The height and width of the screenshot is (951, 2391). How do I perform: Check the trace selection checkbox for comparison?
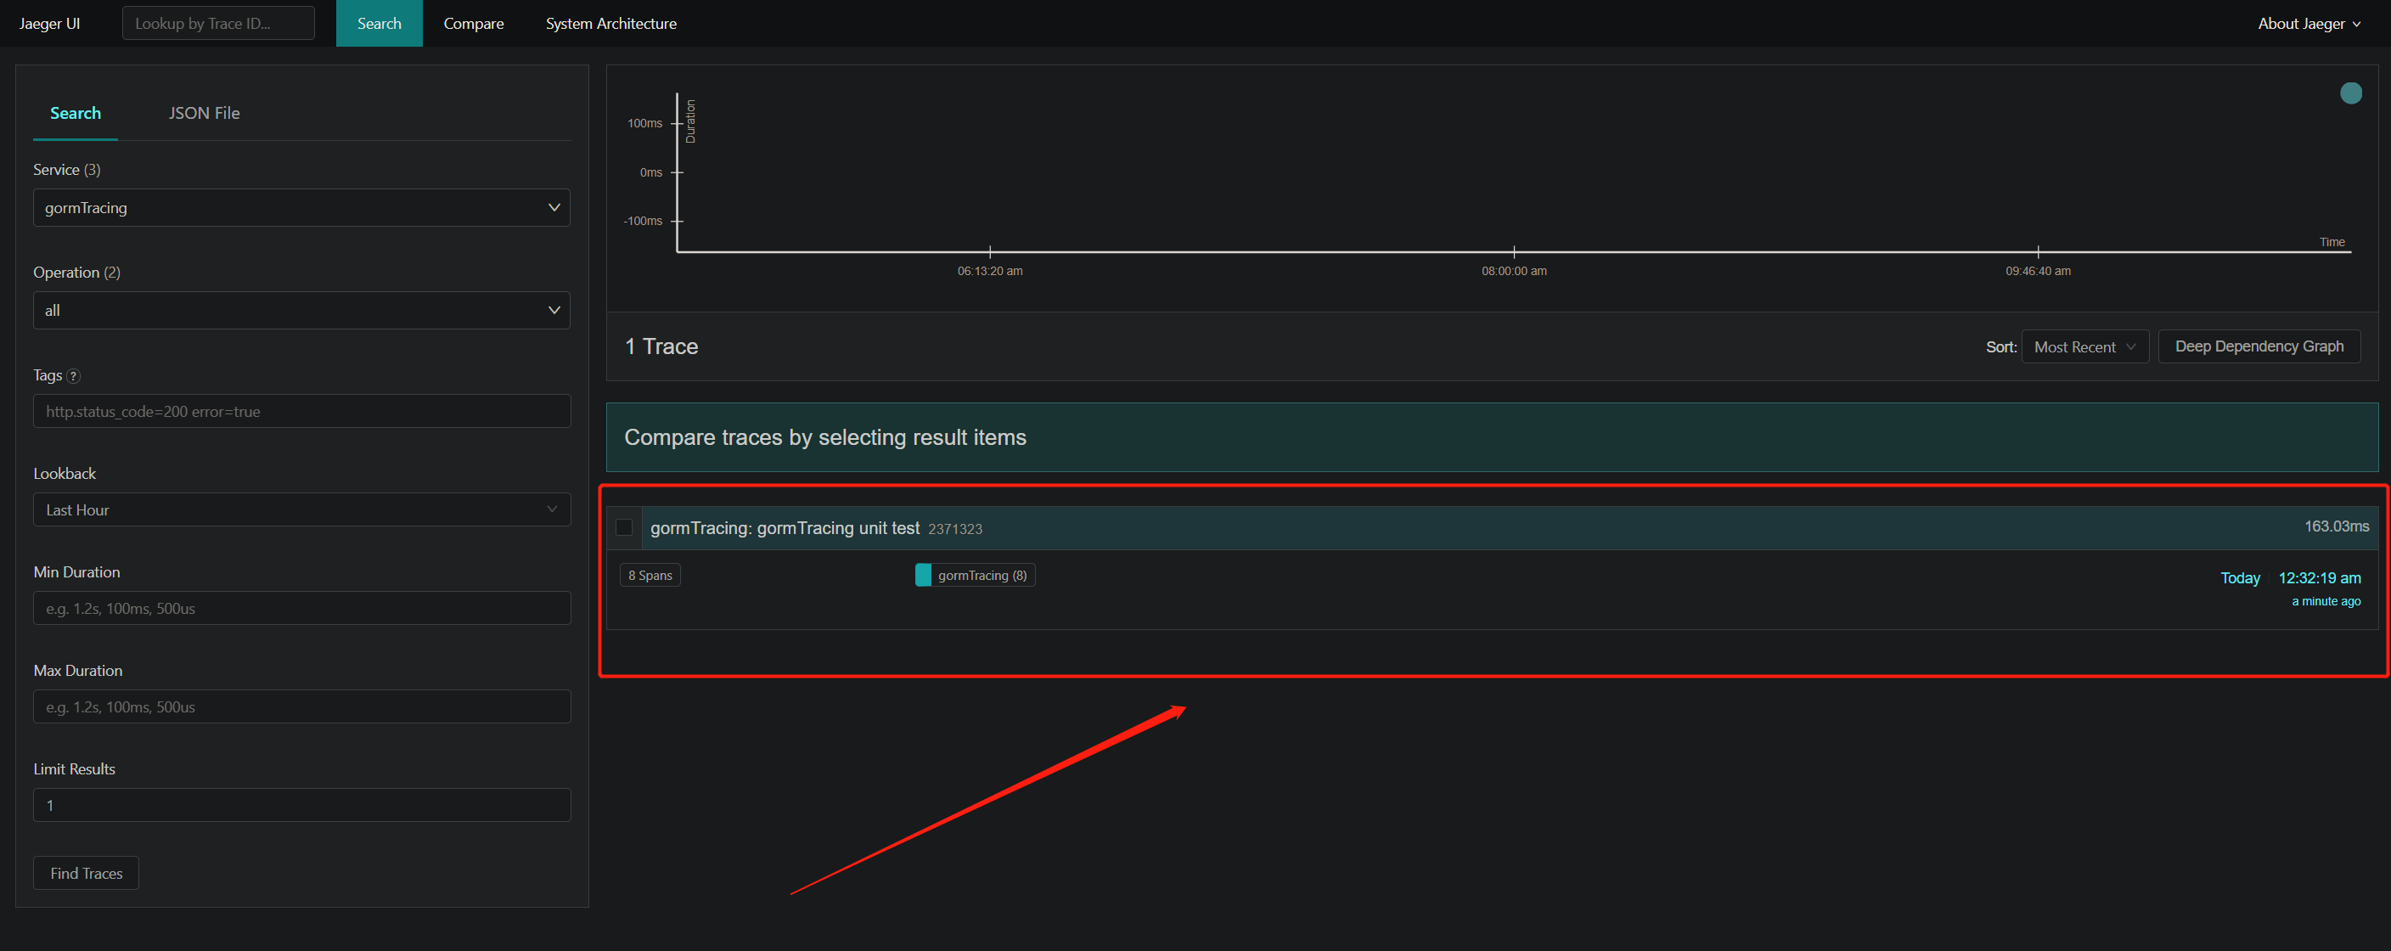(625, 527)
